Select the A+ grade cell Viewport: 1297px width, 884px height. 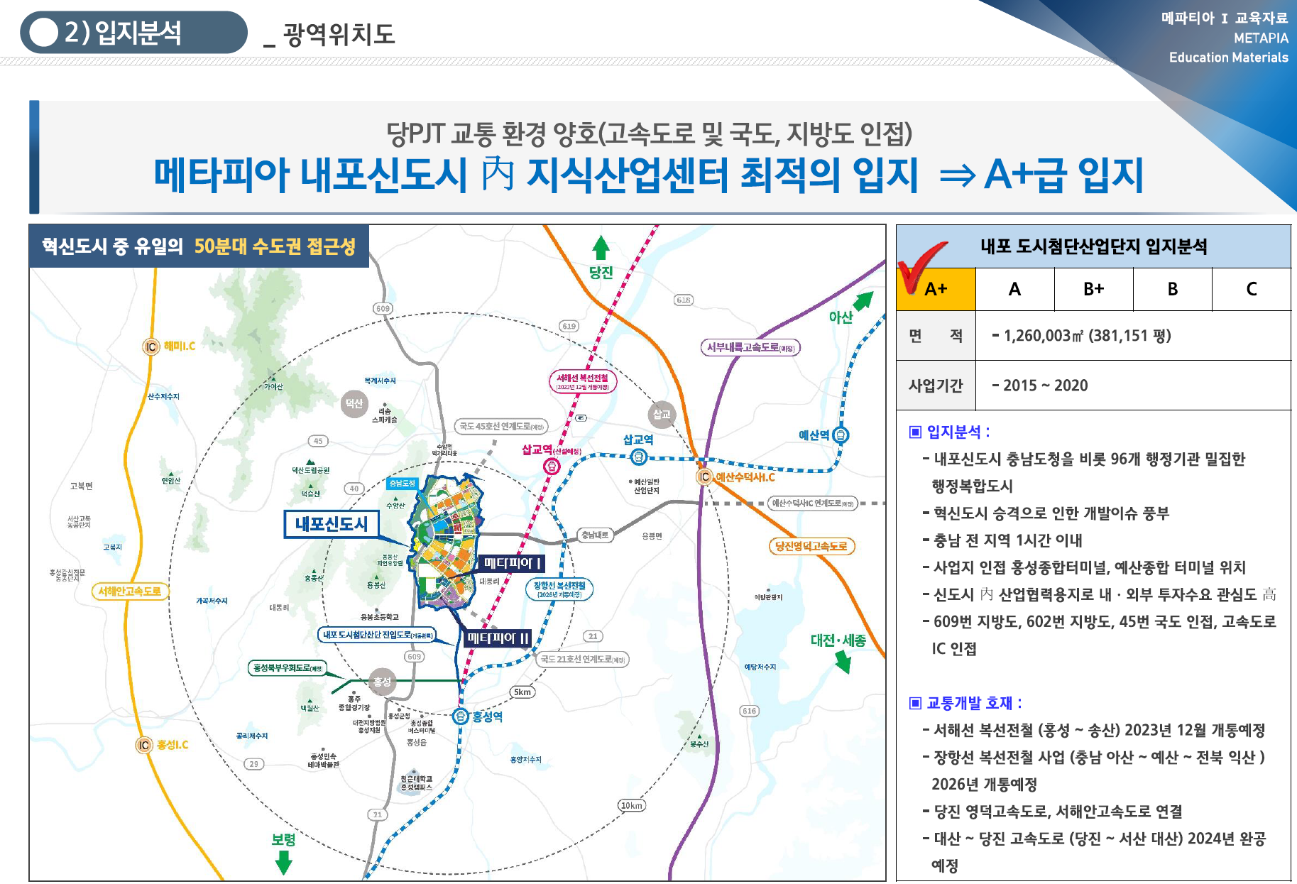(x=936, y=289)
